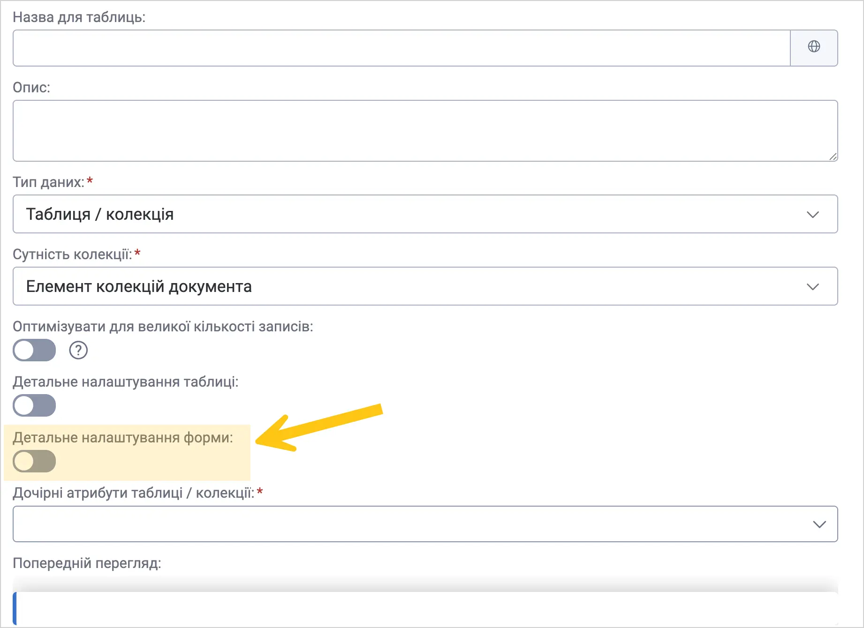Screen dimensions: 864x628
Task: Click the Детальне налаштування таблиці label
Action: point(126,382)
